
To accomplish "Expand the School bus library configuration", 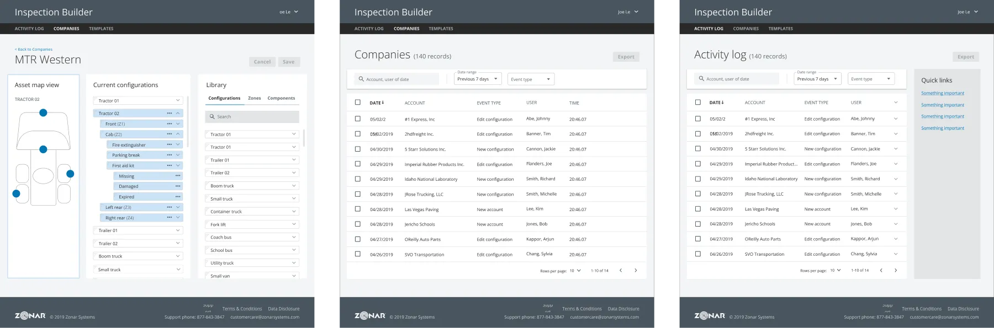I will pyautogui.click(x=294, y=250).
